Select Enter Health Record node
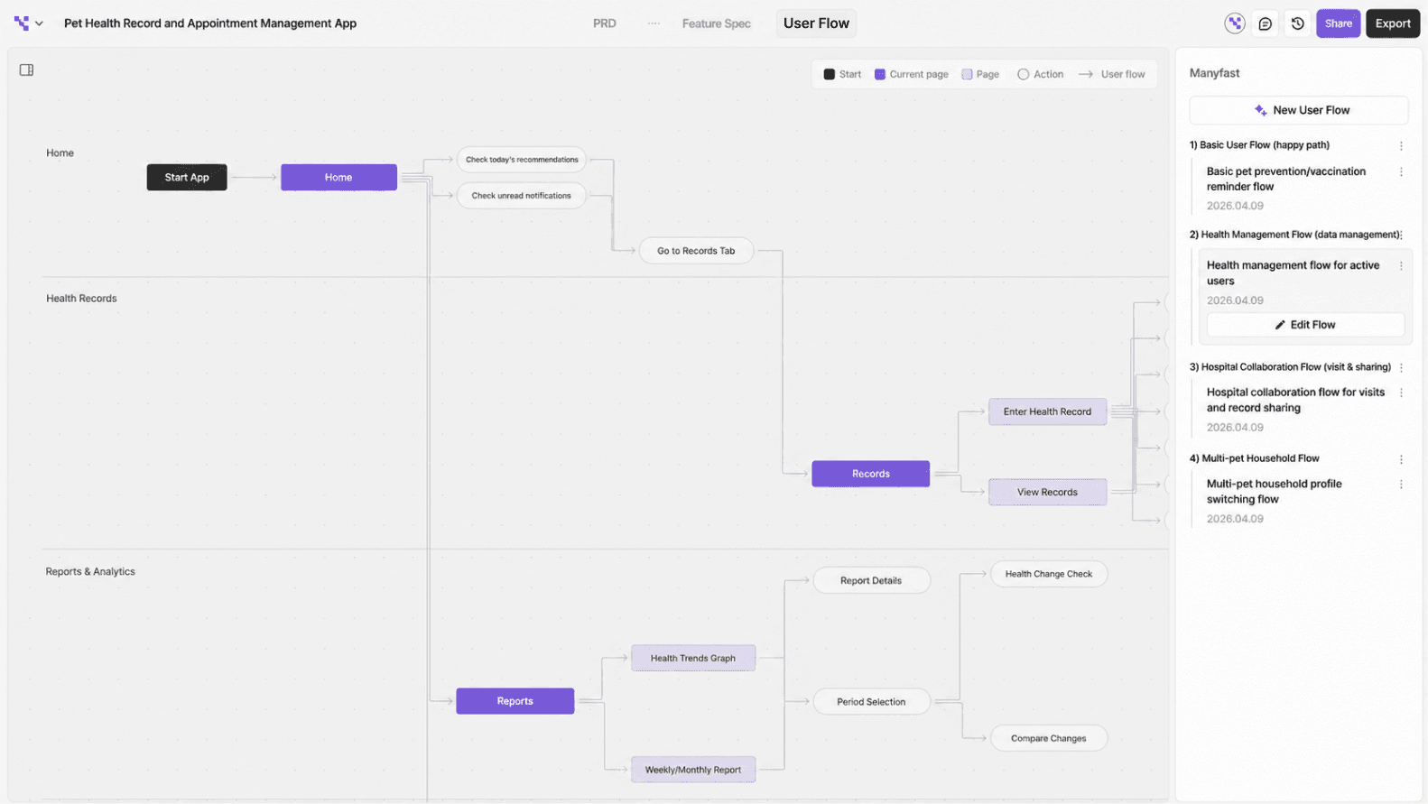 tap(1047, 411)
